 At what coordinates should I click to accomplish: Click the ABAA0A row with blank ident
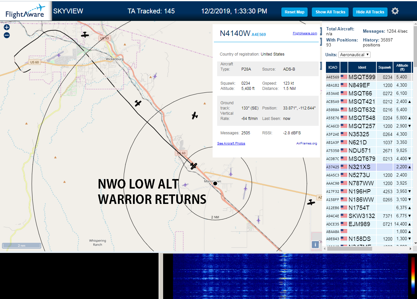pos(369,231)
